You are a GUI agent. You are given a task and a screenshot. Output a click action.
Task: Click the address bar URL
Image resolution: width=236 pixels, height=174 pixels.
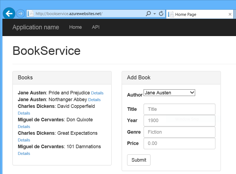[x=81, y=13]
